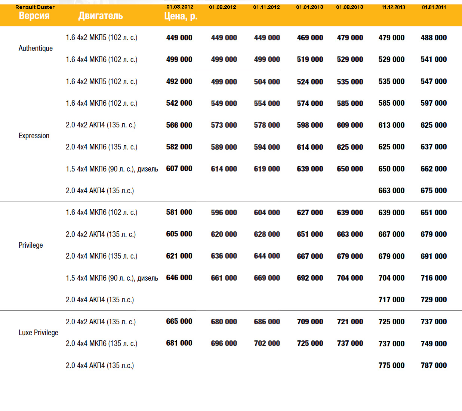The height and width of the screenshot is (411, 462).
Task: Select the price "717 000"
Action: click(x=391, y=300)
